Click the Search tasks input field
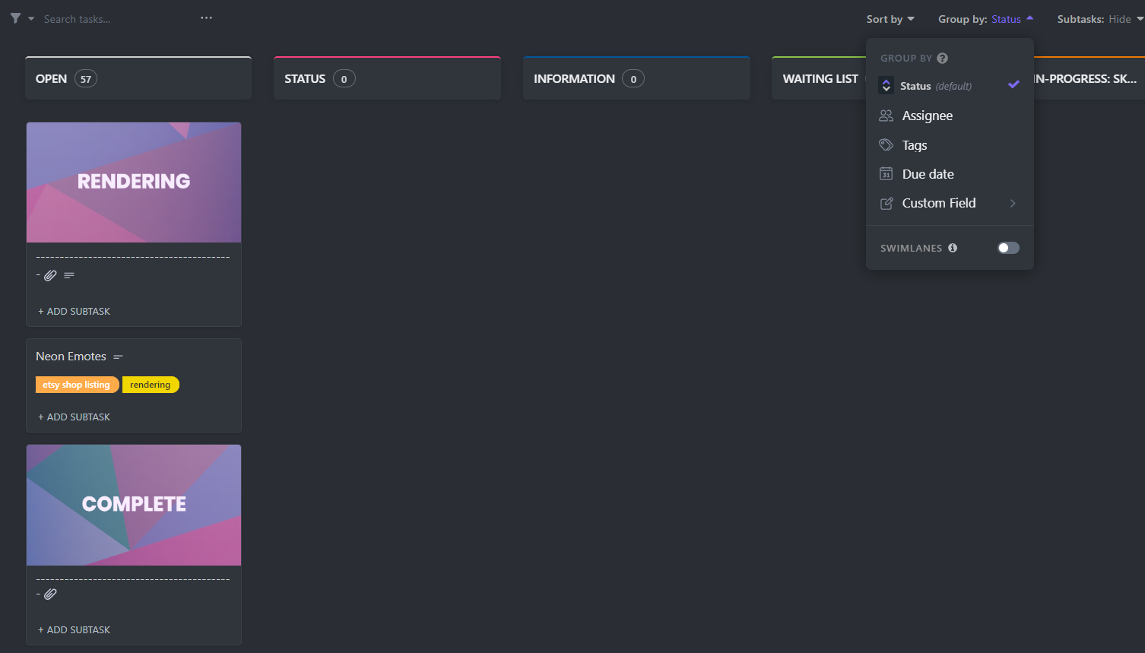 point(114,19)
